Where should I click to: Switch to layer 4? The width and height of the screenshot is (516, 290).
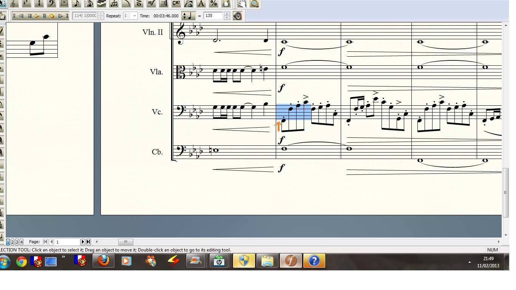(x=22, y=242)
